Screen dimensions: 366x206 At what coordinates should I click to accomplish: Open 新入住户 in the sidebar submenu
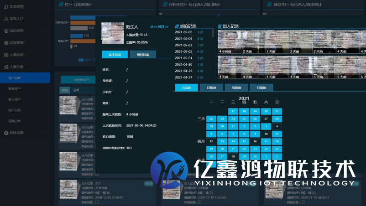click(15, 99)
